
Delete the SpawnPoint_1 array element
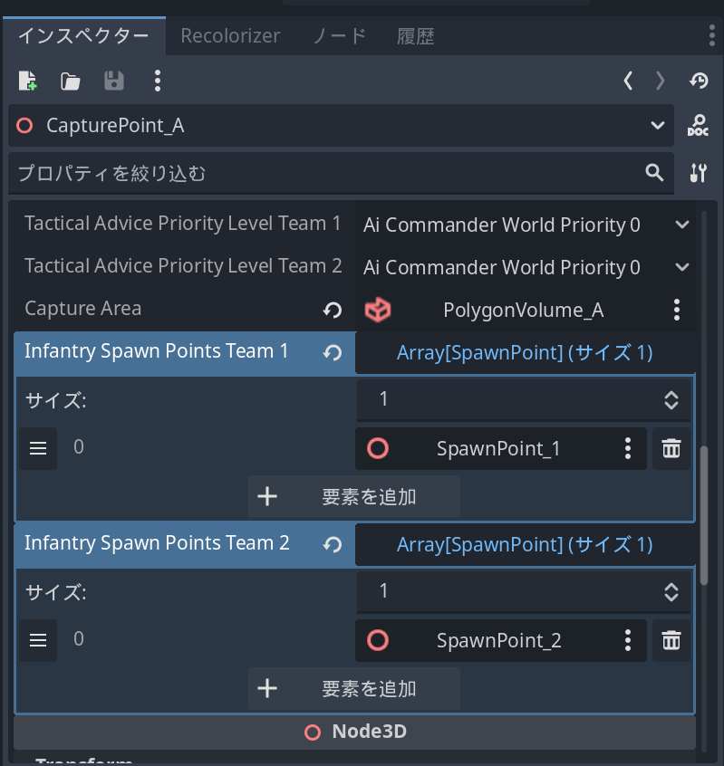671,448
